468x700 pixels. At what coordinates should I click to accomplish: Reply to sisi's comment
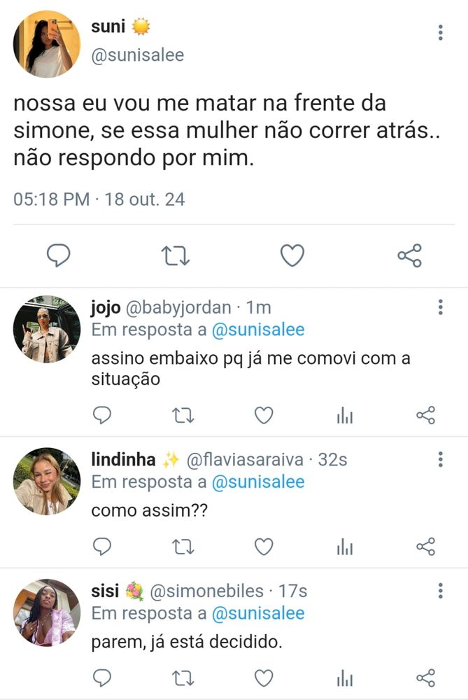coord(102,677)
